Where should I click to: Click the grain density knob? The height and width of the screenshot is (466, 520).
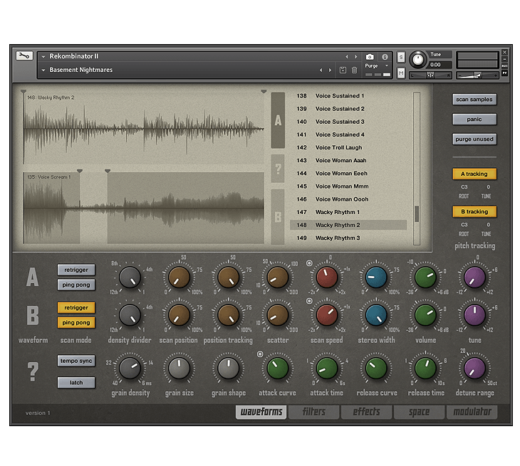coord(130,368)
